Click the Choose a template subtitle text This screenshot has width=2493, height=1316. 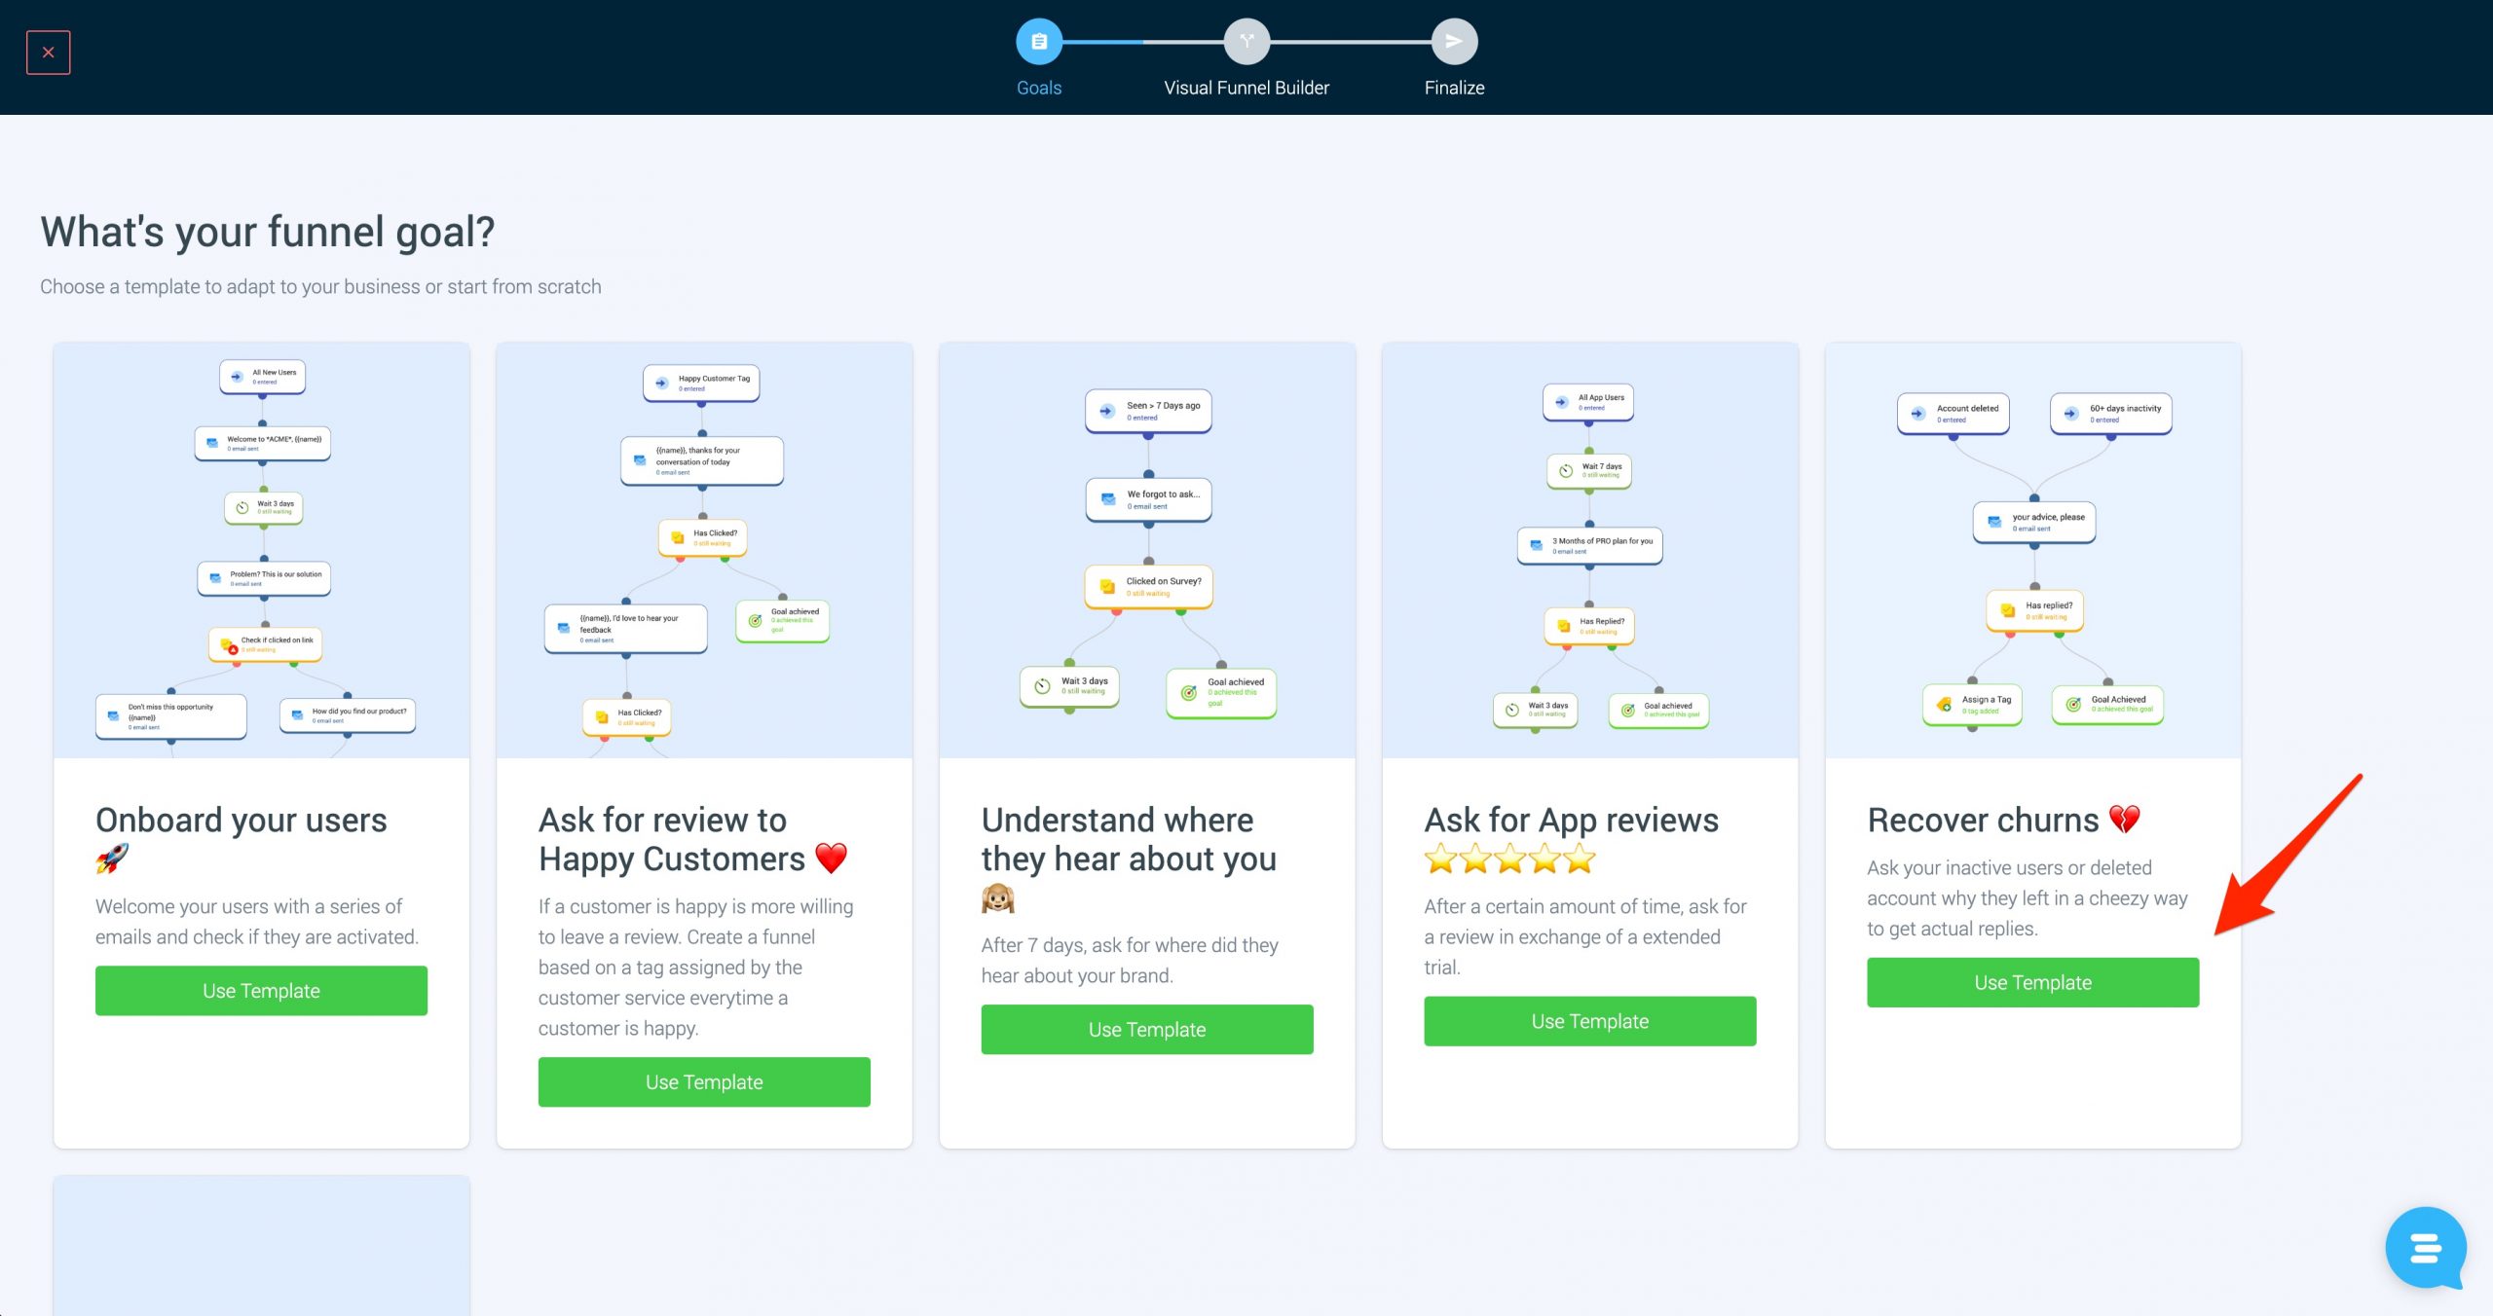(320, 286)
